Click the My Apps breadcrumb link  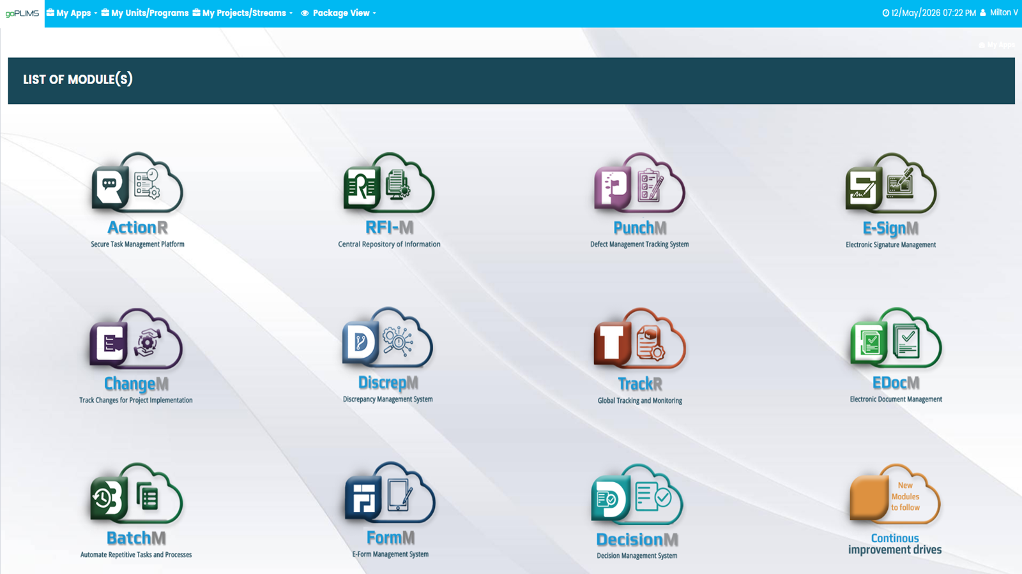click(997, 45)
